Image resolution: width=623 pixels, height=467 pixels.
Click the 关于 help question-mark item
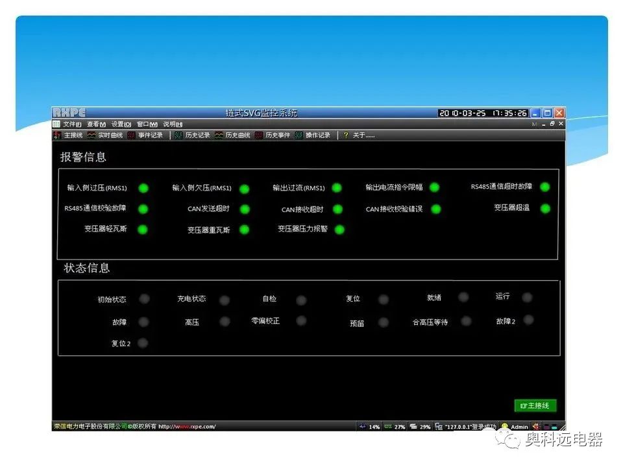point(359,136)
